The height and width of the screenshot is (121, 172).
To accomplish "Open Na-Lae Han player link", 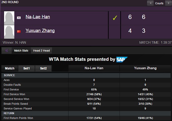I will [x=38, y=17].
